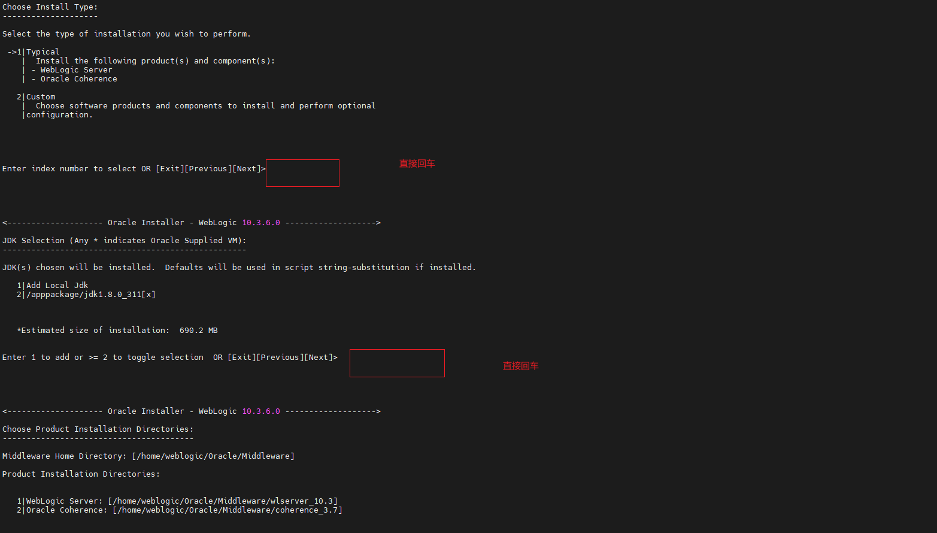The height and width of the screenshot is (533, 937).
Task: Choose the "2|/apppackage/jdk1.8.0_311[x]" entry
Action: pyautogui.click(x=86, y=295)
